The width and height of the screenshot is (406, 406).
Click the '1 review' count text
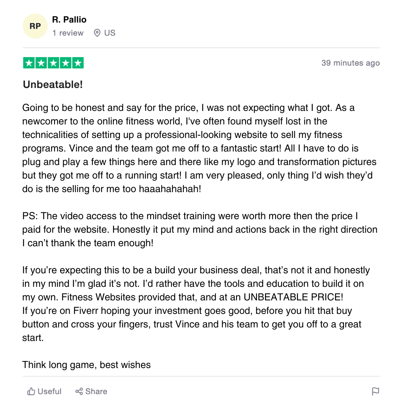68,33
